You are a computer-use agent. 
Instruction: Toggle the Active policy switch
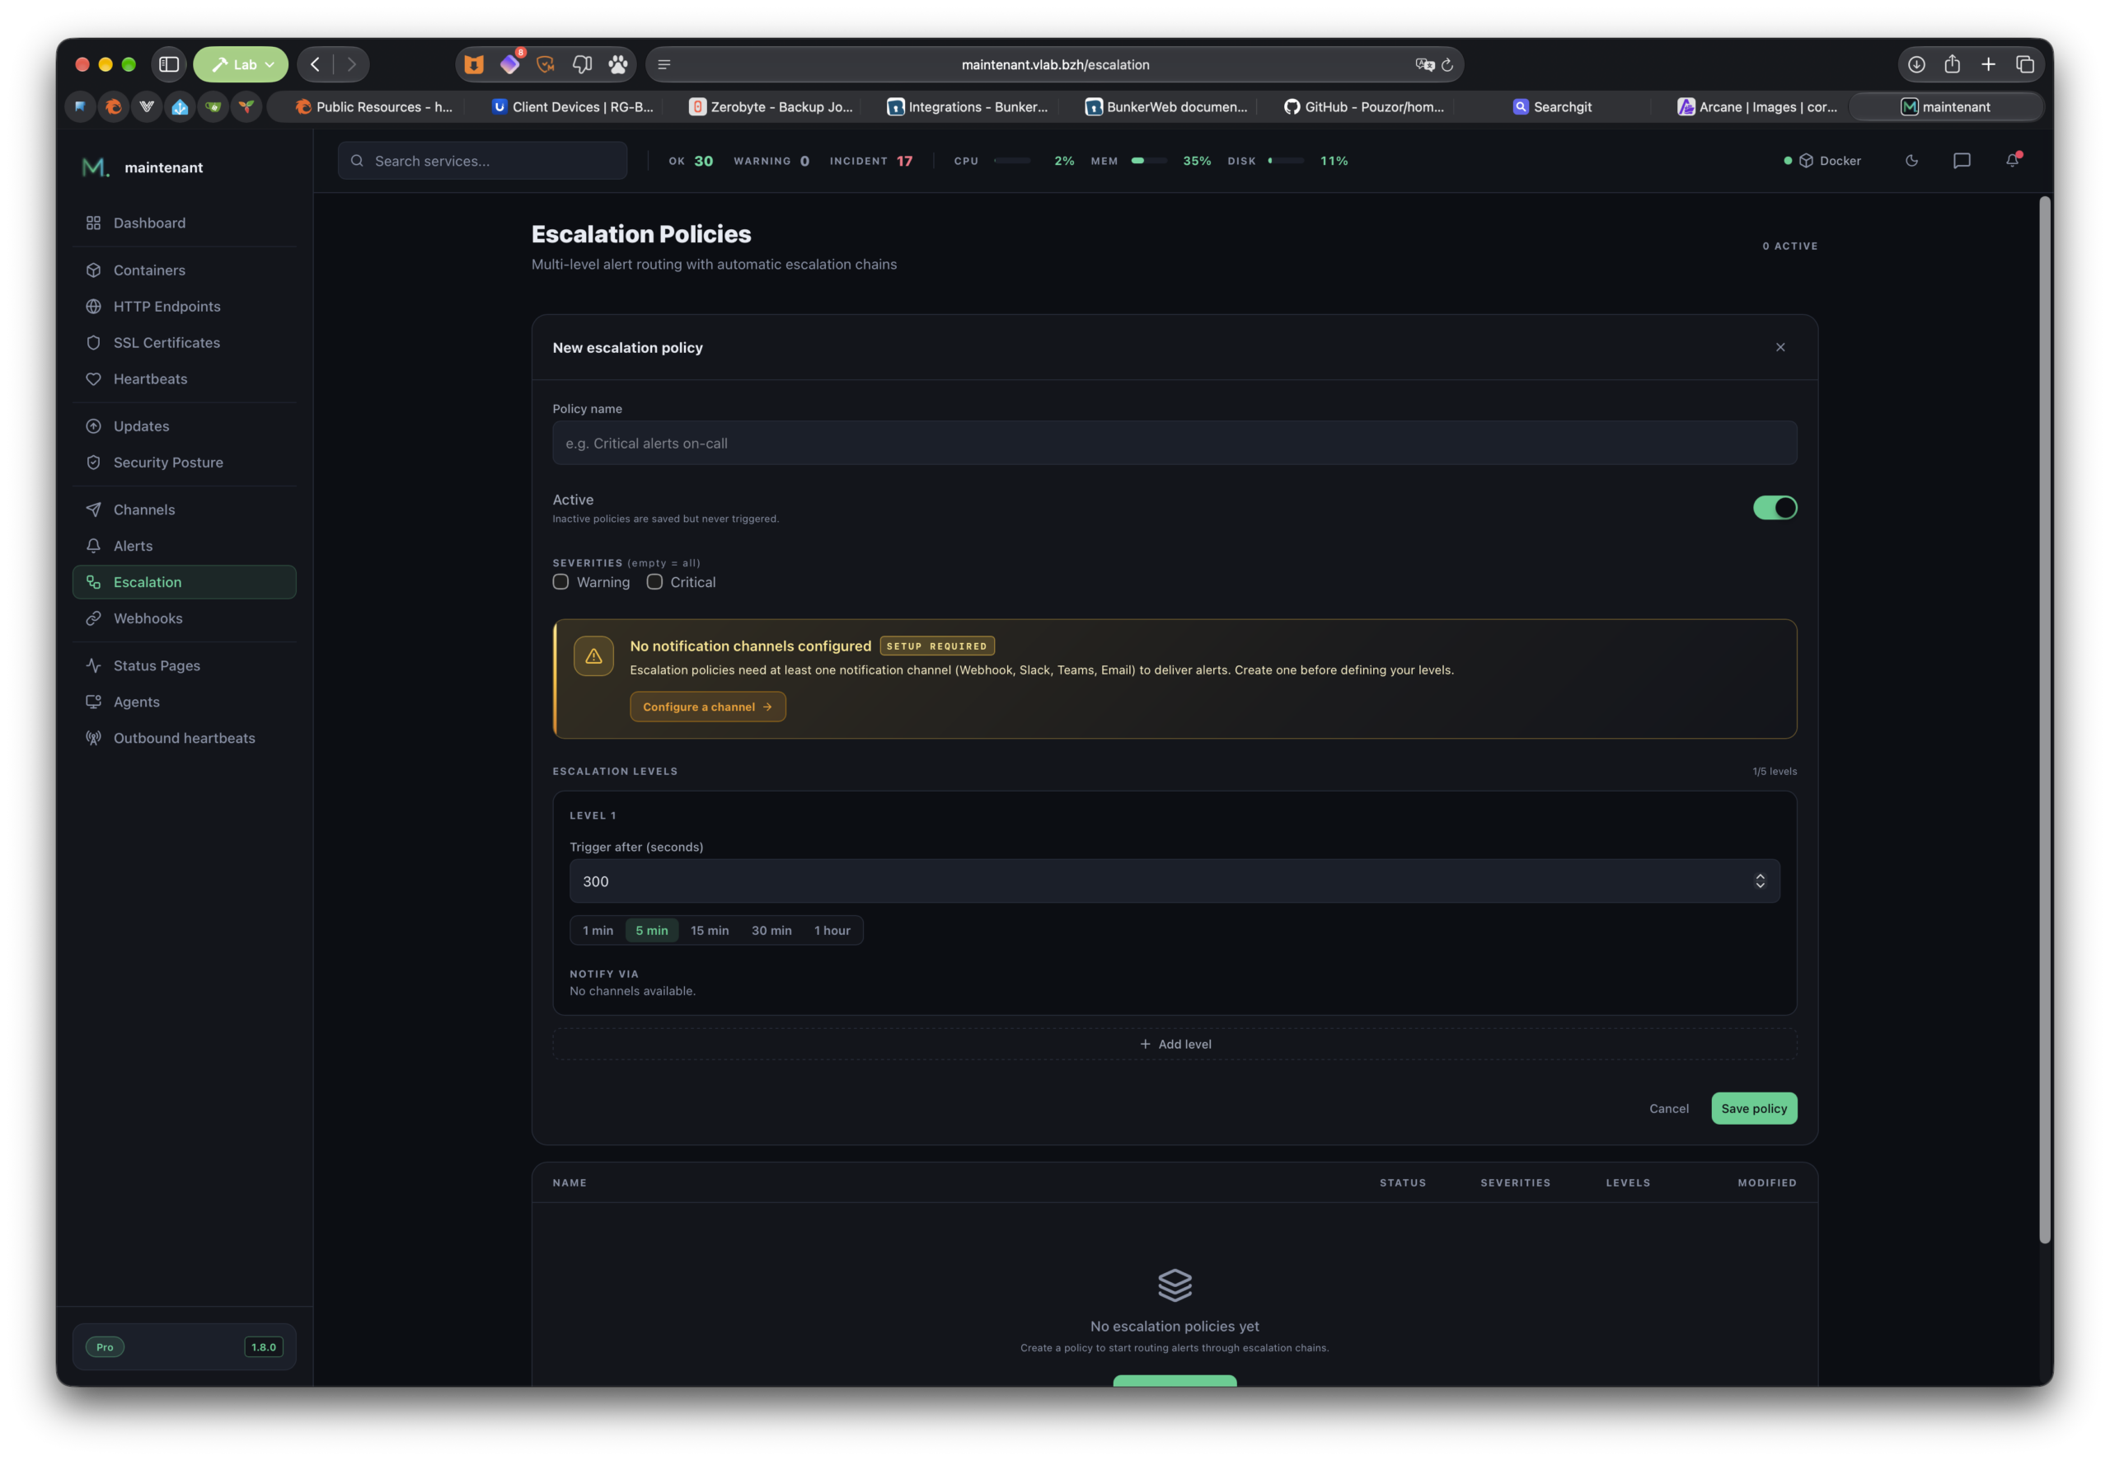click(1775, 508)
